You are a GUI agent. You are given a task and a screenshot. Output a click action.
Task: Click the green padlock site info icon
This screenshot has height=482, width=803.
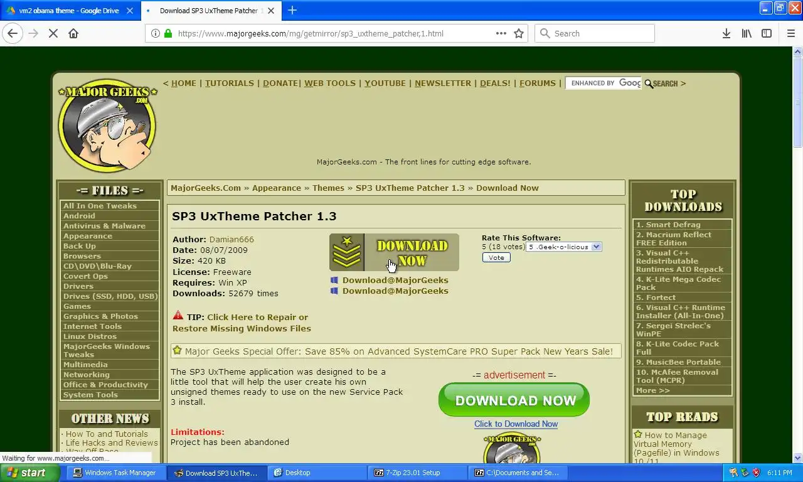pos(168,33)
